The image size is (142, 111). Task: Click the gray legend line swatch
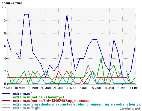tap(6, 108)
